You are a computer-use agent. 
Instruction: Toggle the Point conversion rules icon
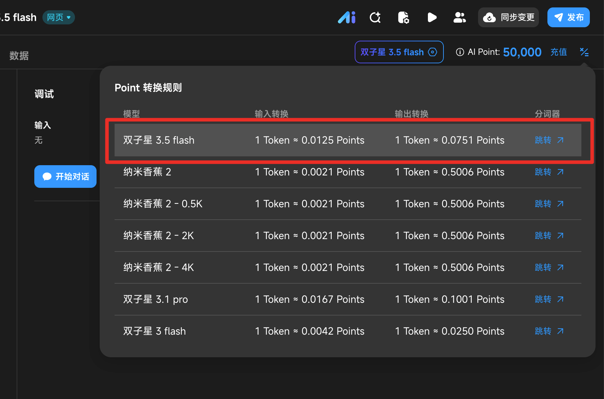(584, 52)
